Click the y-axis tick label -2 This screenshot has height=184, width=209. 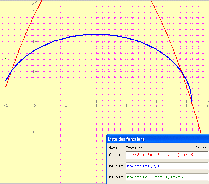click(32, 162)
